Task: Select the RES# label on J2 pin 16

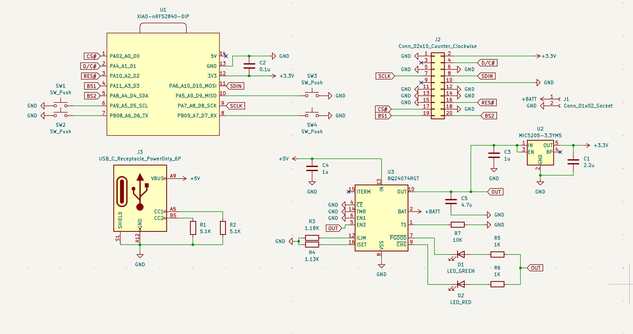Action: [487, 102]
